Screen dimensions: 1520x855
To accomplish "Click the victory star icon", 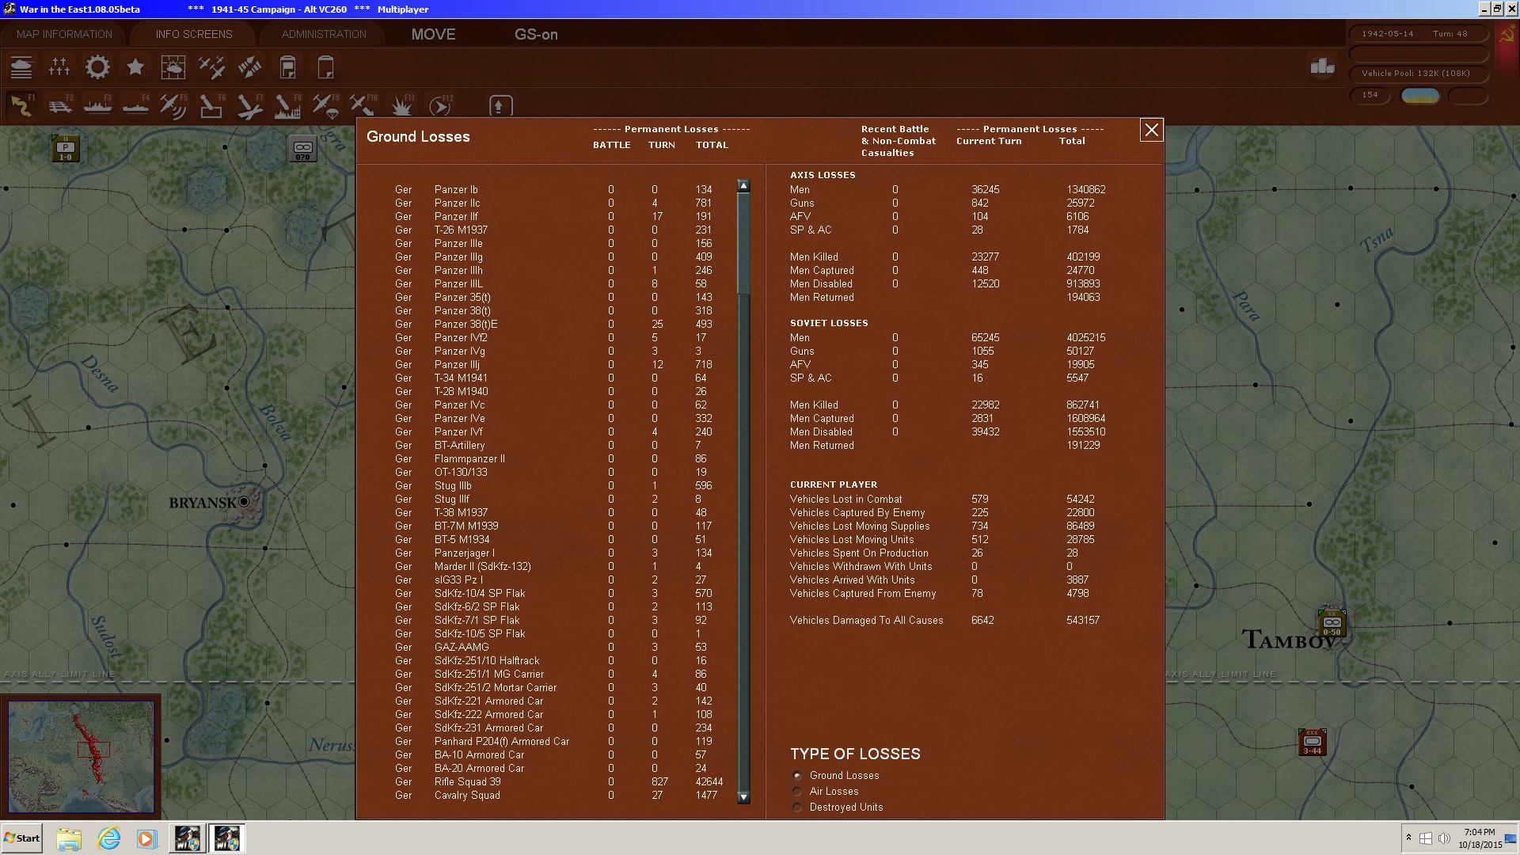I will (135, 67).
